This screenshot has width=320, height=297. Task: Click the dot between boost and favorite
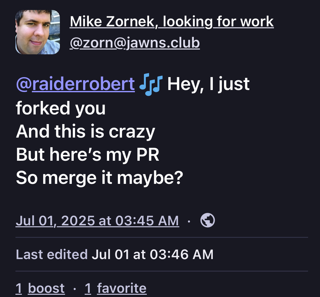click(x=75, y=288)
